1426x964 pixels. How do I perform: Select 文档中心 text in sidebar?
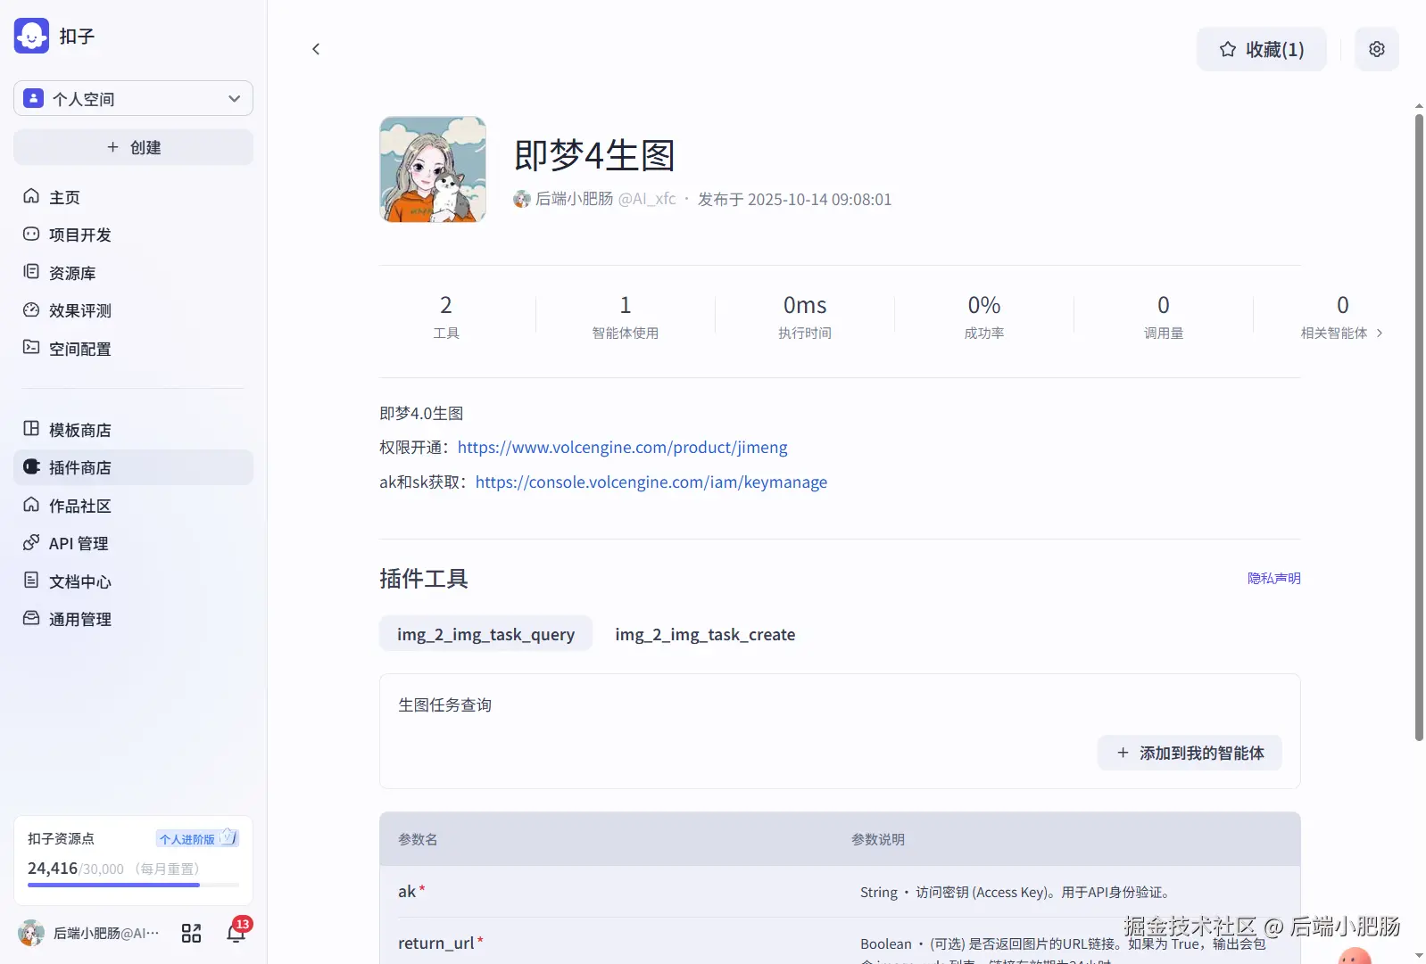[80, 581]
